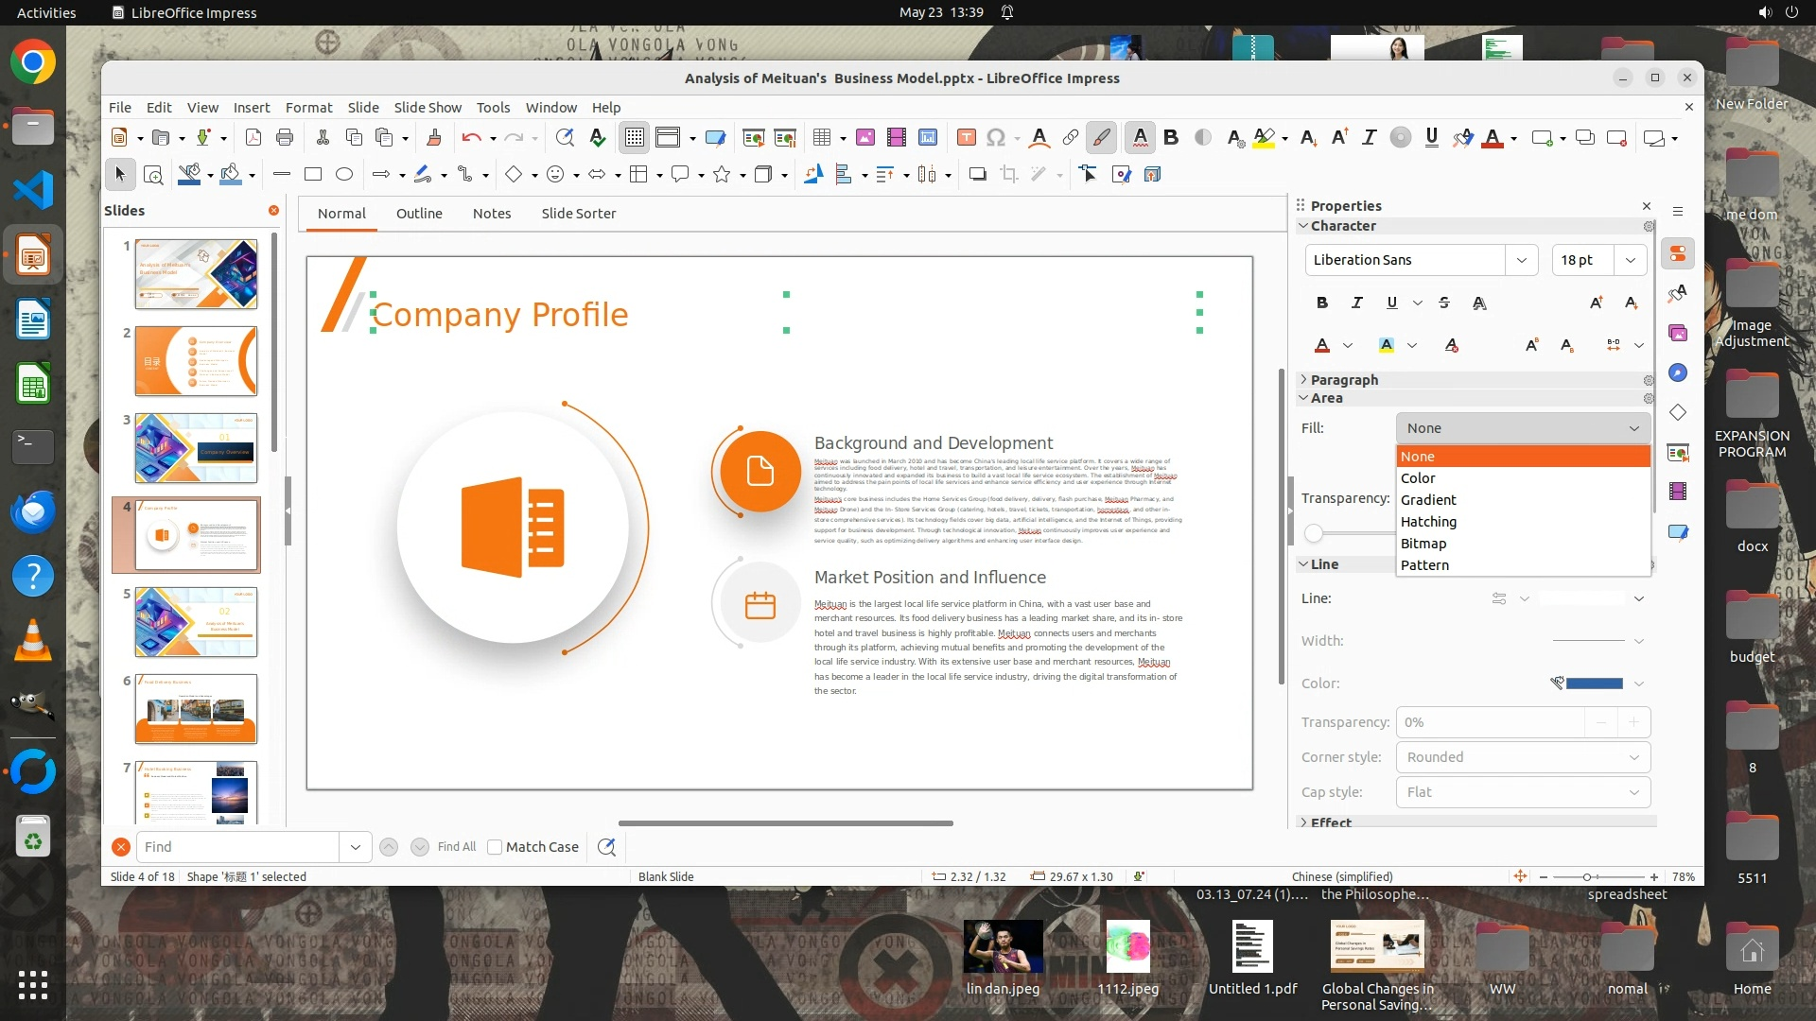Click the Print icon in toolbar
Screen dimensions: 1816x1021
point(285,138)
